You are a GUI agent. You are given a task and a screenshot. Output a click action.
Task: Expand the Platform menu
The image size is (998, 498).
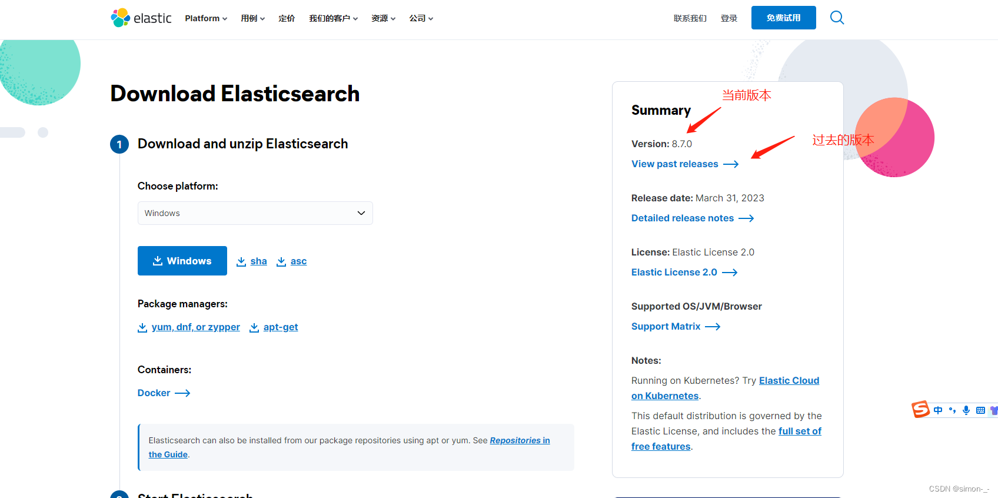click(206, 18)
